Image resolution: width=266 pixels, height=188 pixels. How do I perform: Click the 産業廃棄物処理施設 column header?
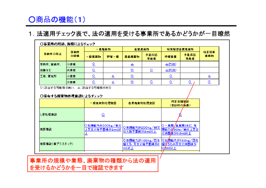click(x=142, y=103)
